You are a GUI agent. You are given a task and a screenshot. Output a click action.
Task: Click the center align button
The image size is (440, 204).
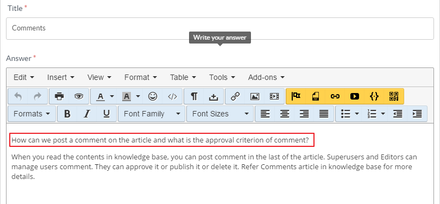[x=285, y=114]
